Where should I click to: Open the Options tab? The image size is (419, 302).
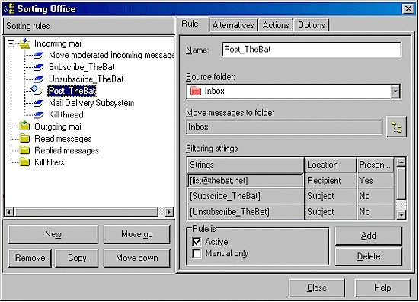tap(312, 25)
